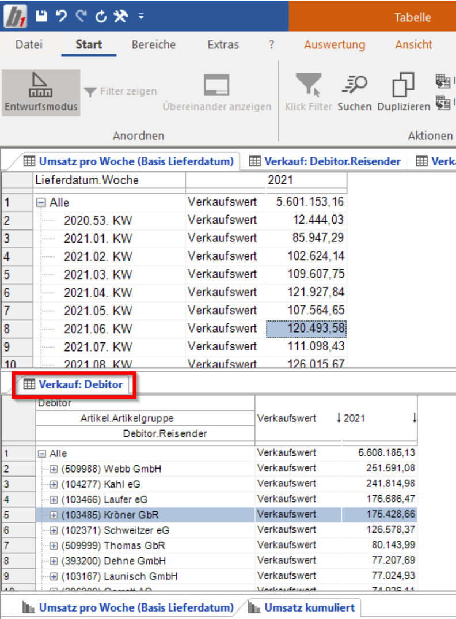The height and width of the screenshot is (619, 456).
Task: Click the sort arrow at right of 2021 column
Action: [x=414, y=418]
